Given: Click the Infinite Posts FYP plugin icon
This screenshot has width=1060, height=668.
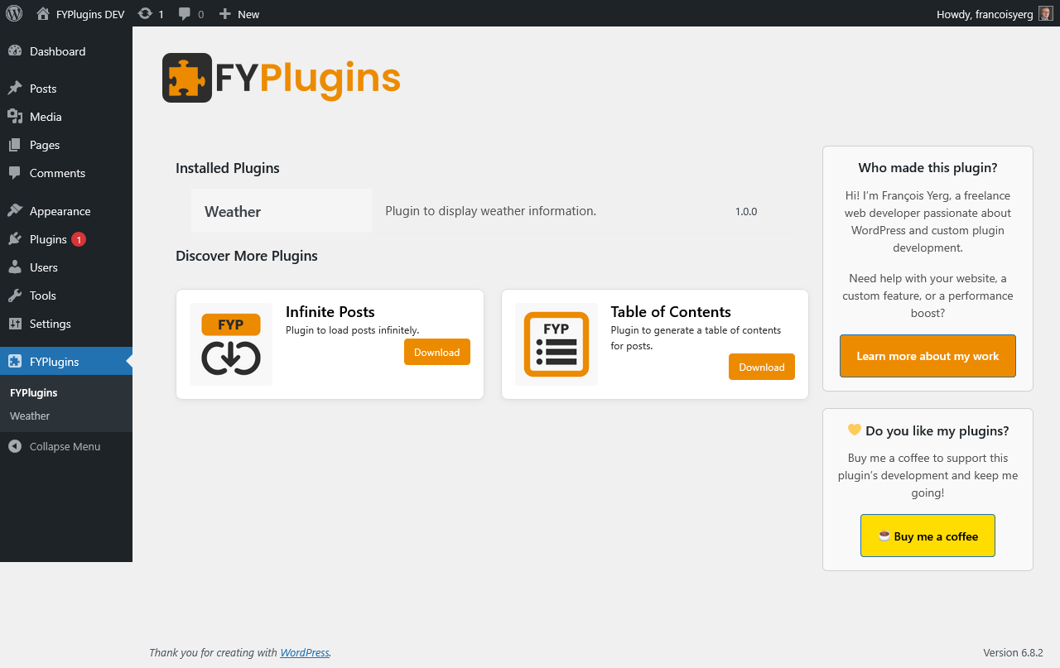Looking at the screenshot, I should click(x=230, y=344).
